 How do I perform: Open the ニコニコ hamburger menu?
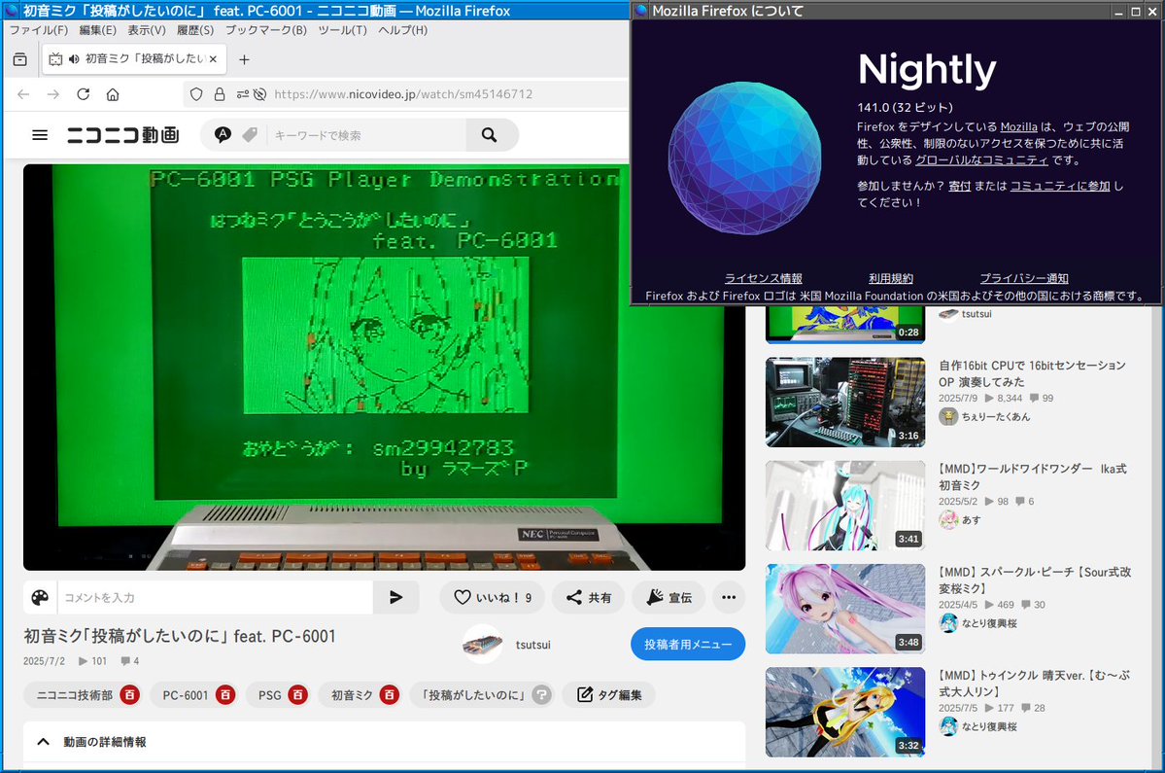click(x=40, y=135)
